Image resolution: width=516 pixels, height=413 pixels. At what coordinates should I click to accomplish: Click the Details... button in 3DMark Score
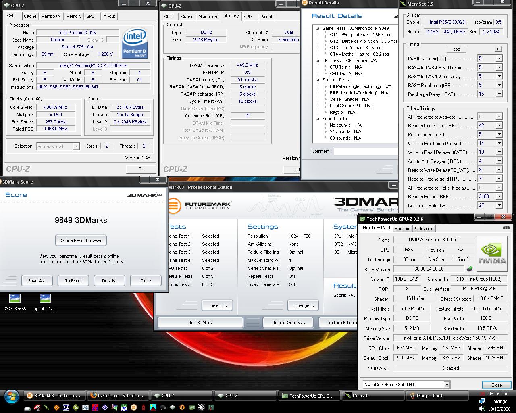tap(110, 281)
